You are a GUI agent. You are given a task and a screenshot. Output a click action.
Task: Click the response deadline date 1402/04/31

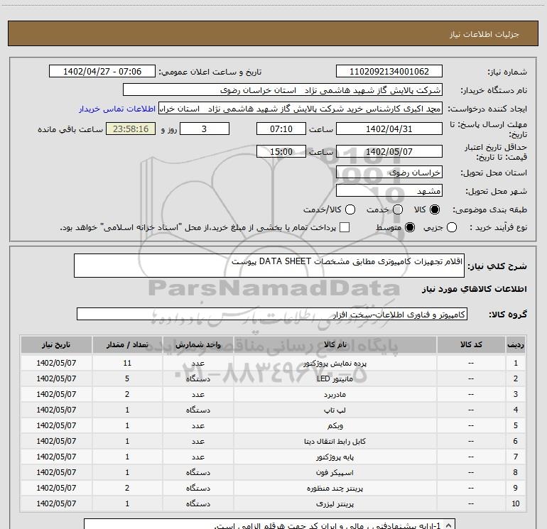(389, 129)
